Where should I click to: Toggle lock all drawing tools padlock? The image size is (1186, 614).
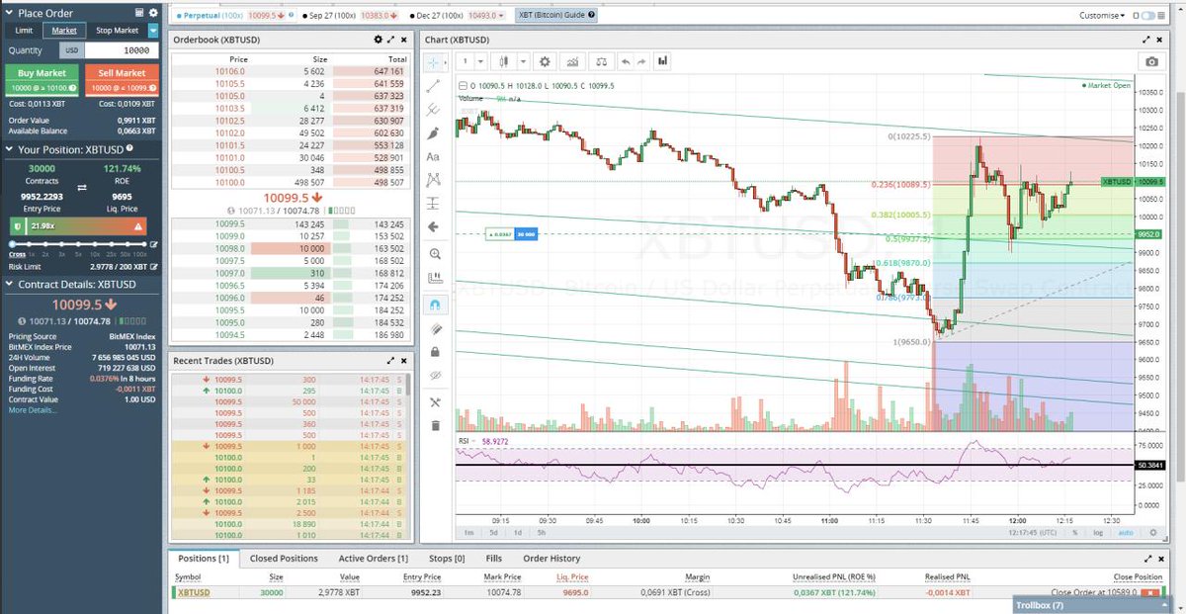[x=435, y=351]
